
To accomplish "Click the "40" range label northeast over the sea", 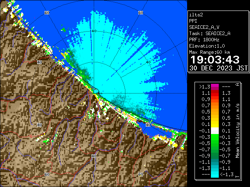I will pyautogui.click(x=148, y=62).
